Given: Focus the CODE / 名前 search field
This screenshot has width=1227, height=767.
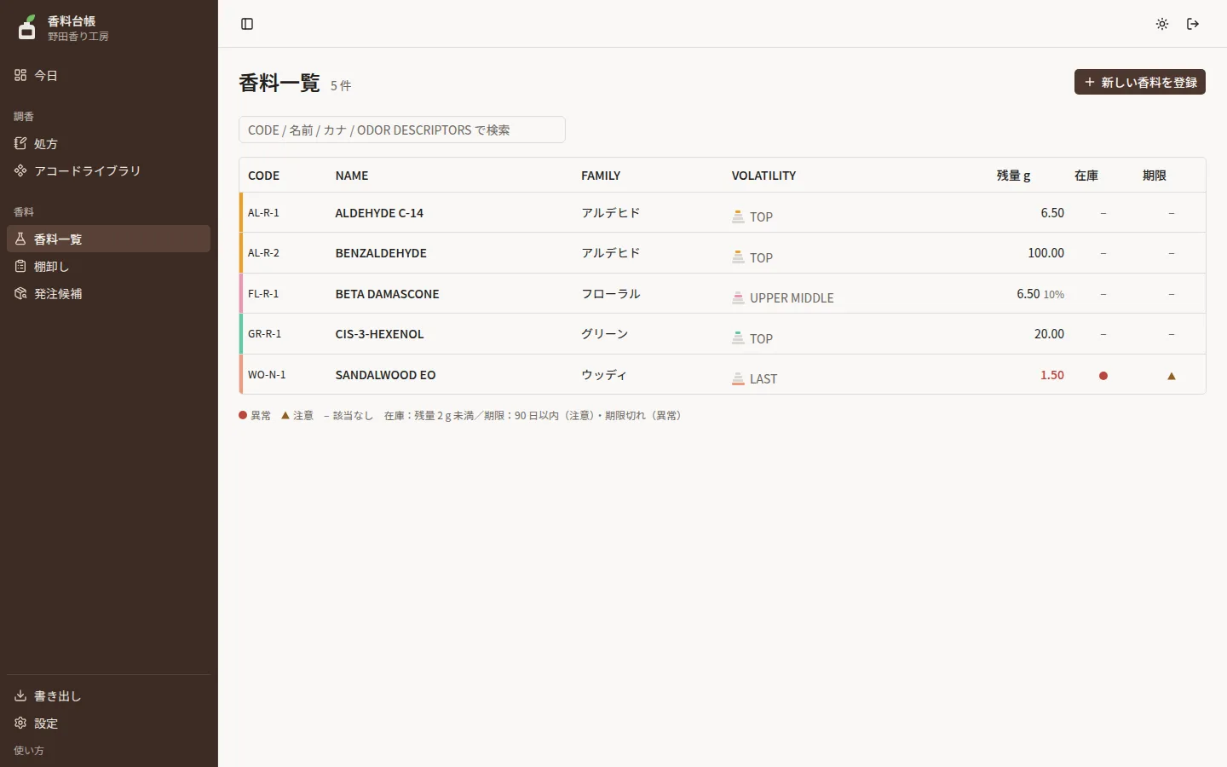Looking at the screenshot, I should (x=402, y=130).
